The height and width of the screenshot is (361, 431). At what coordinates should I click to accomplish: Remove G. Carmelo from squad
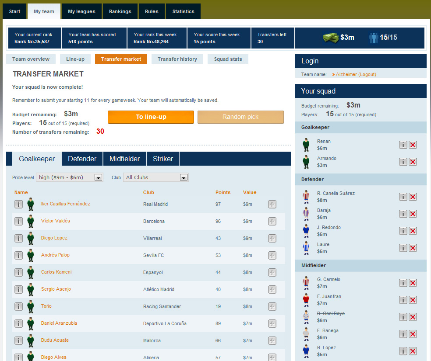point(413,283)
